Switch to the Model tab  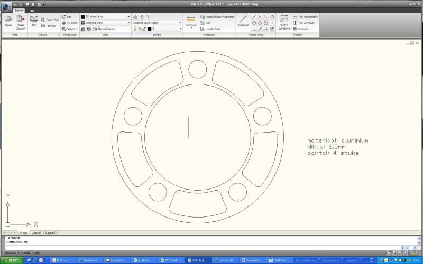tap(23, 233)
